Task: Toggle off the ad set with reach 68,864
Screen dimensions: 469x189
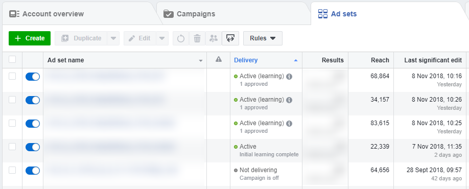Action: tap(33, 77)
